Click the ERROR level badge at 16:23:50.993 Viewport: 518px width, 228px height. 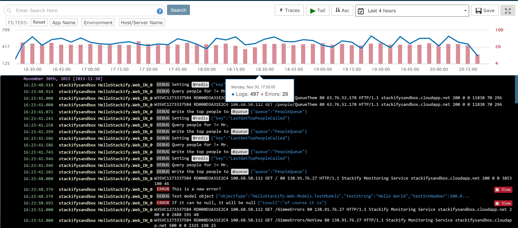163,203
